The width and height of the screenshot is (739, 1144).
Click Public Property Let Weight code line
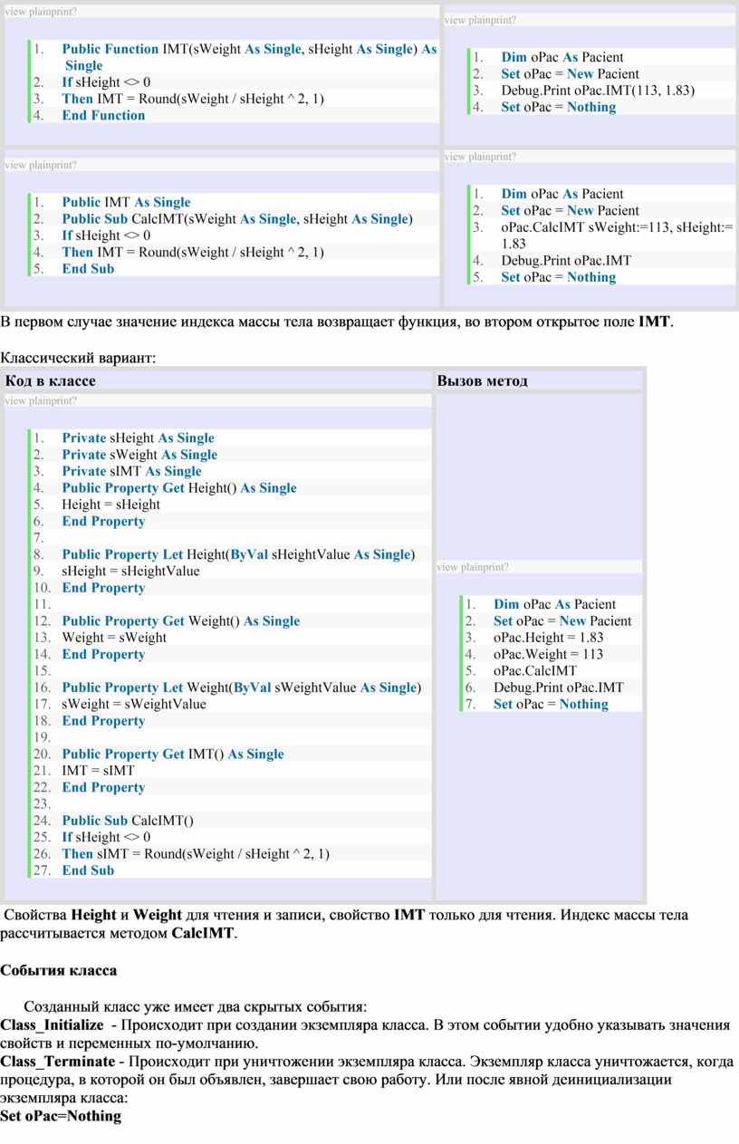click(x=242, y=687)
